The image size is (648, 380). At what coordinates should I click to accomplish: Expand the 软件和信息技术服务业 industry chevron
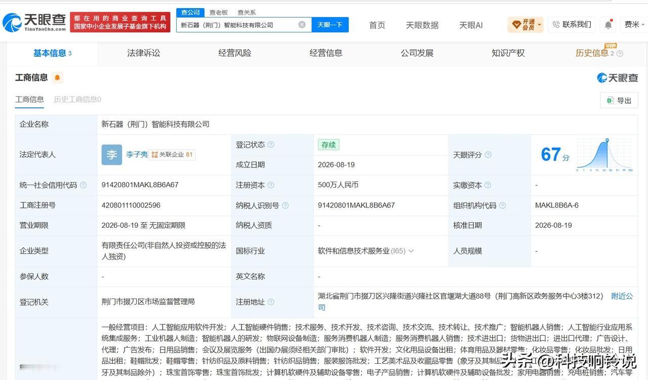411,251
